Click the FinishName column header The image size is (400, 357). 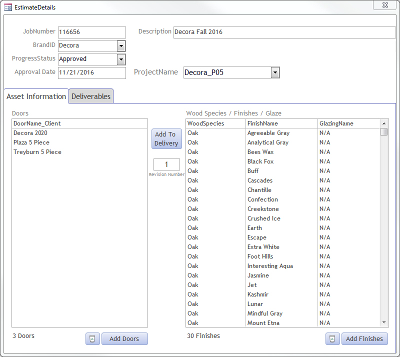pyautogui.click(x=282, y=123)
